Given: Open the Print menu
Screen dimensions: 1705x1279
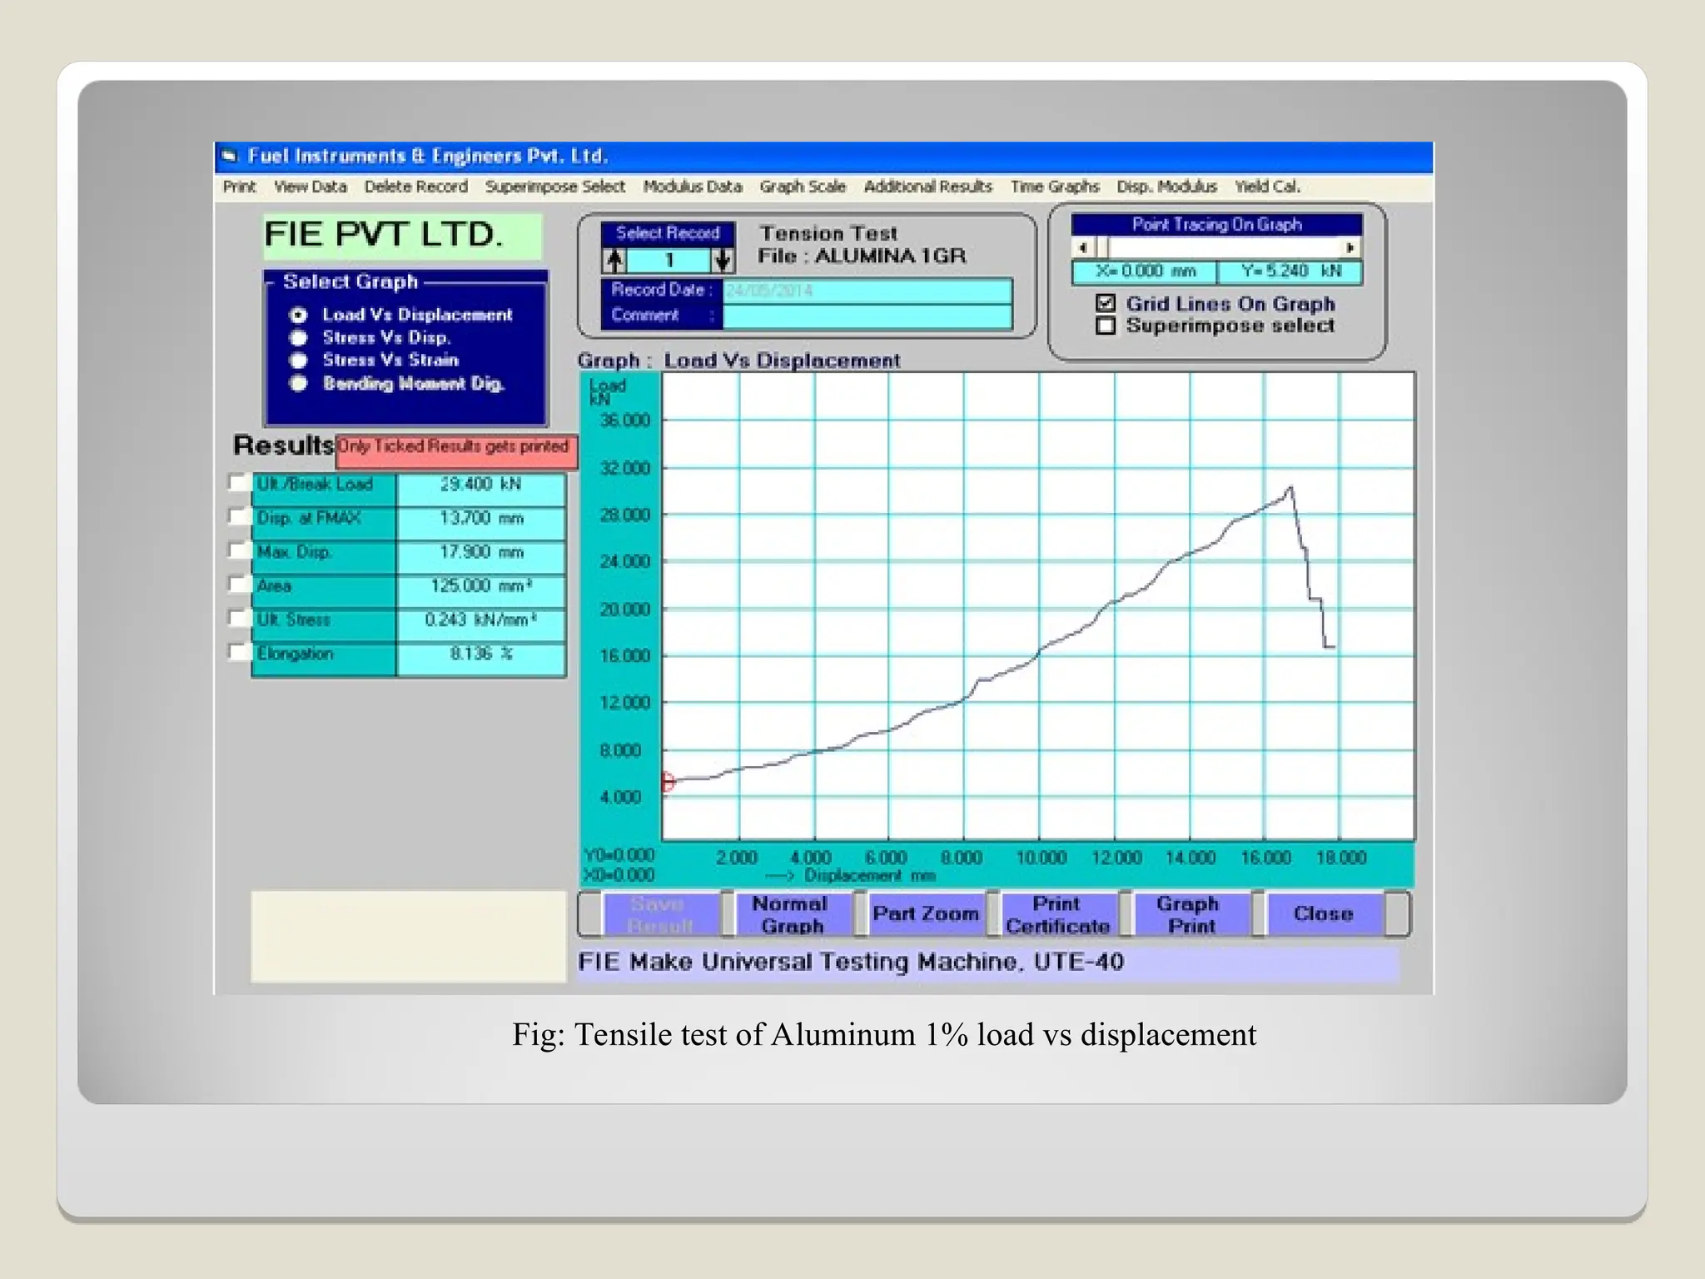Looking at the screenshot, I should pos(239,187).
